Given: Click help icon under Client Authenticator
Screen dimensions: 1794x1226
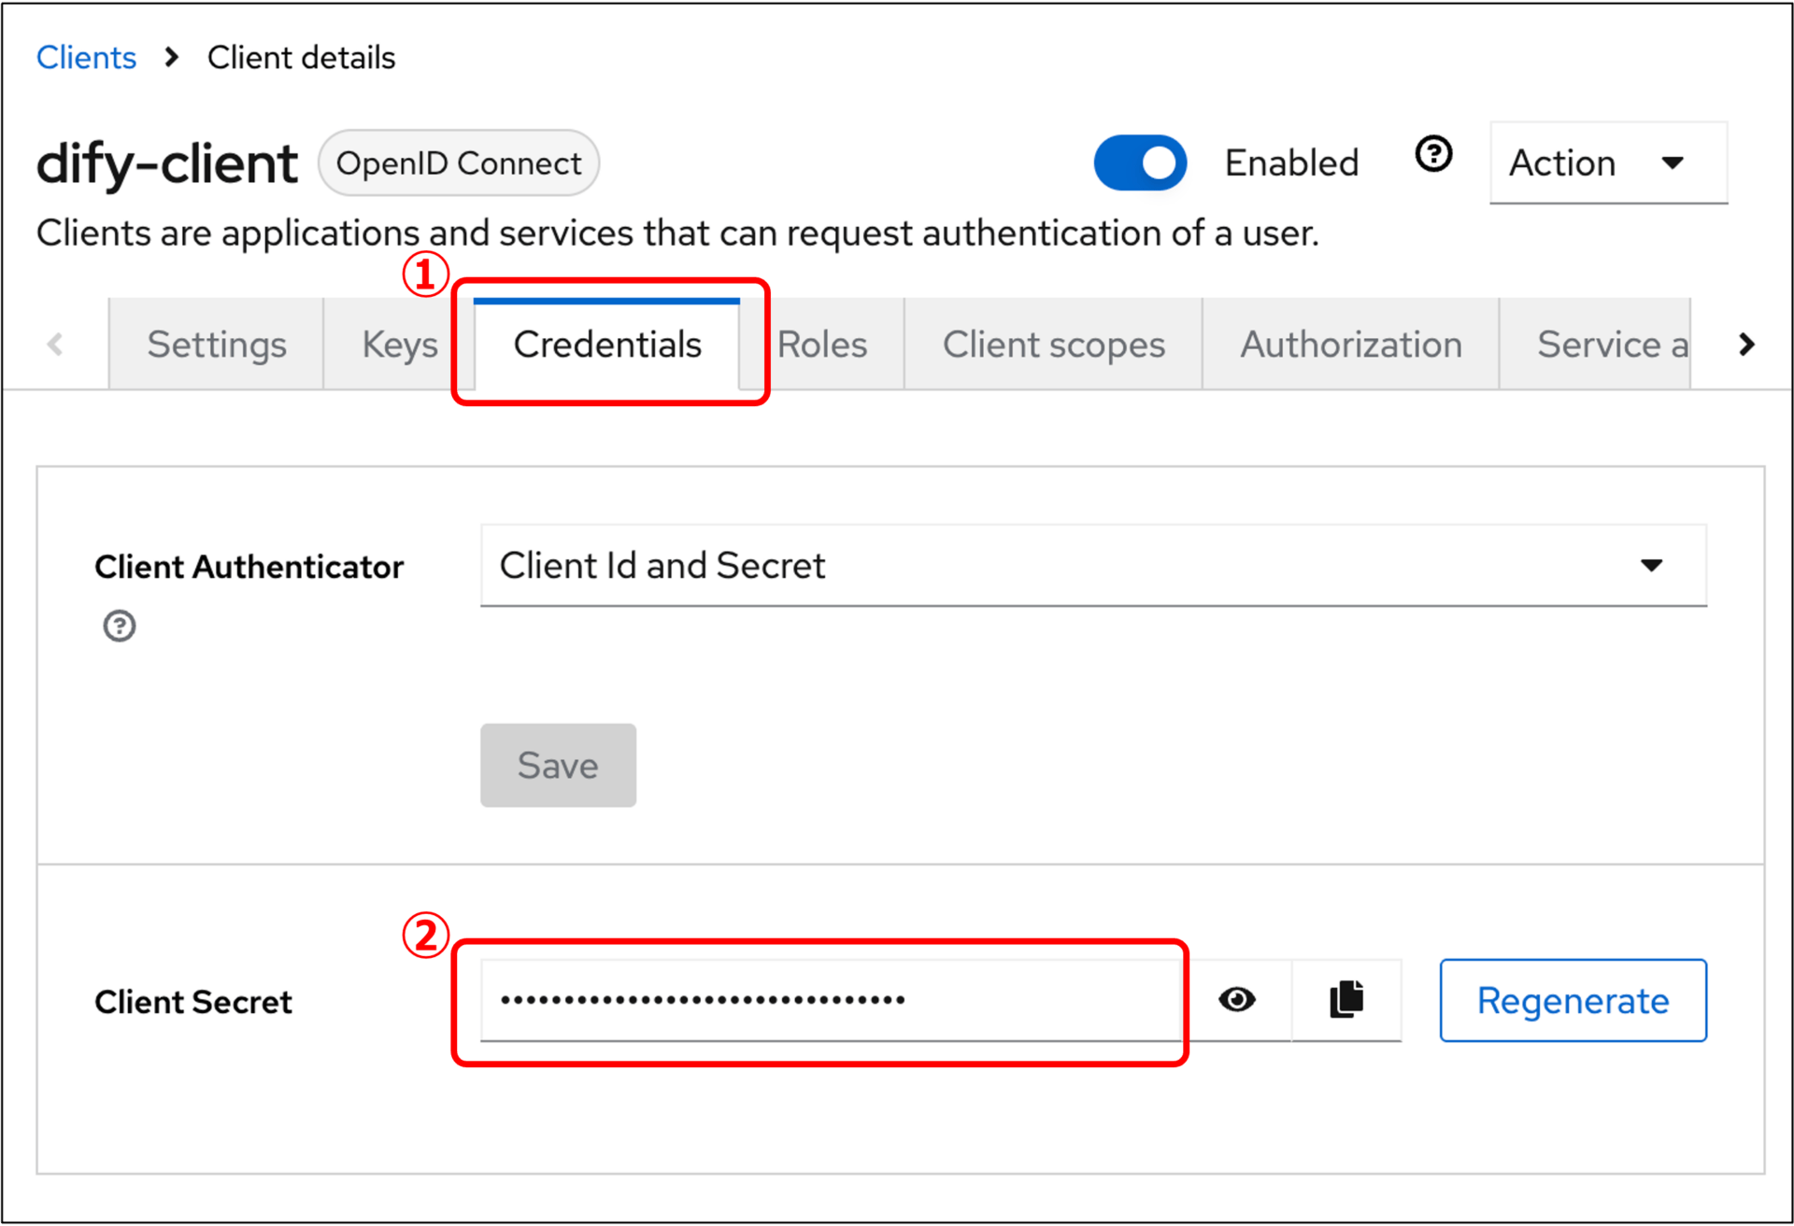Looking at the screenshot, I should click(119, 626).
